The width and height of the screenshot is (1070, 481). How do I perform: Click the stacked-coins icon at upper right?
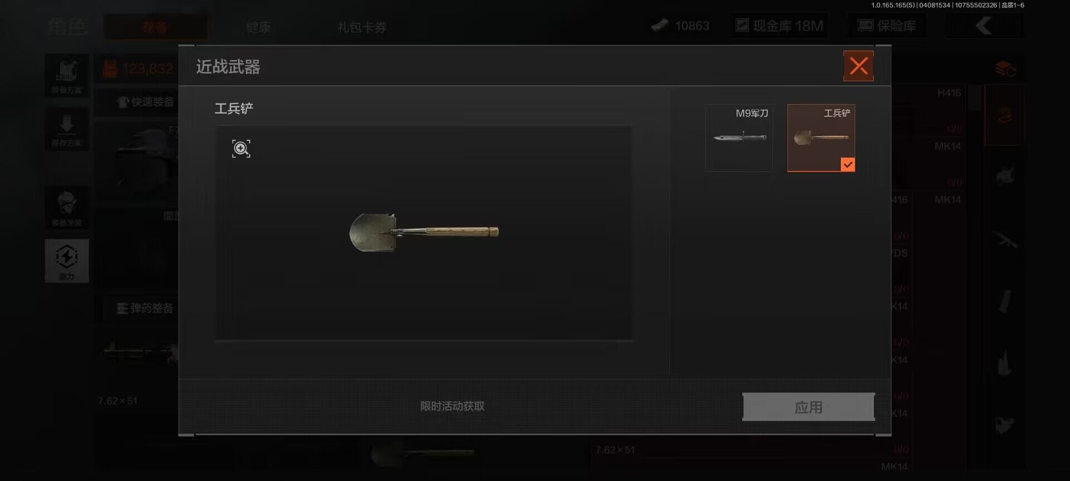pos(1005,70)
